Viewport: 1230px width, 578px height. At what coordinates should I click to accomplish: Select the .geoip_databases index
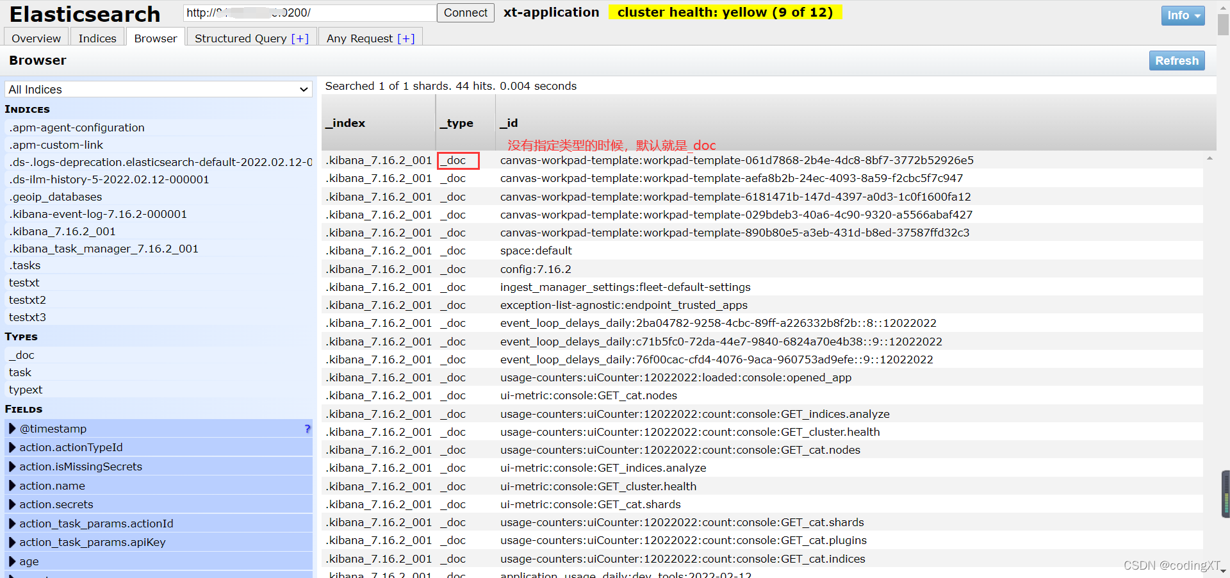(x=158, y=197)
